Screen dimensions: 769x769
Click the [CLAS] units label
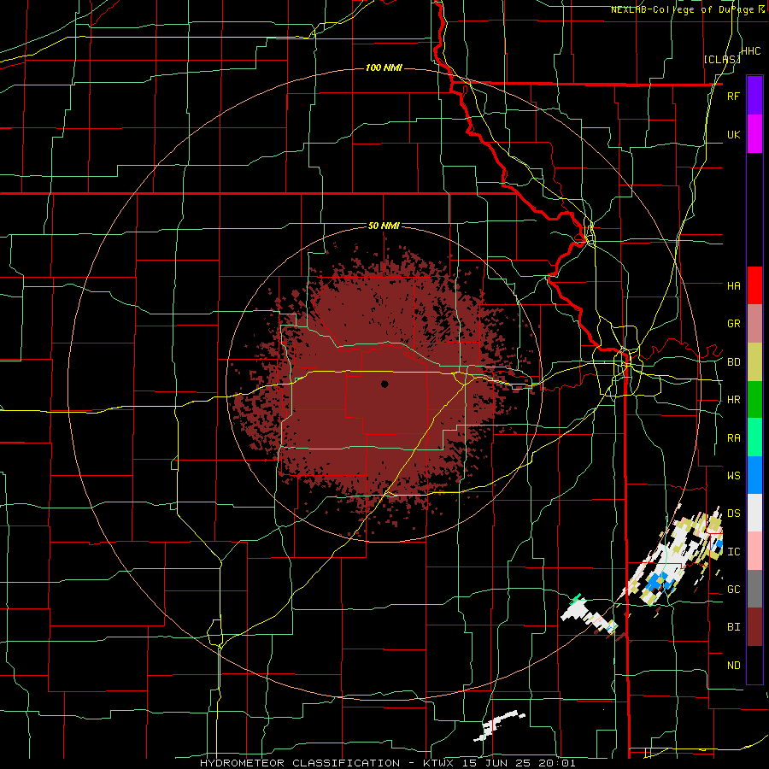(722, 59)
